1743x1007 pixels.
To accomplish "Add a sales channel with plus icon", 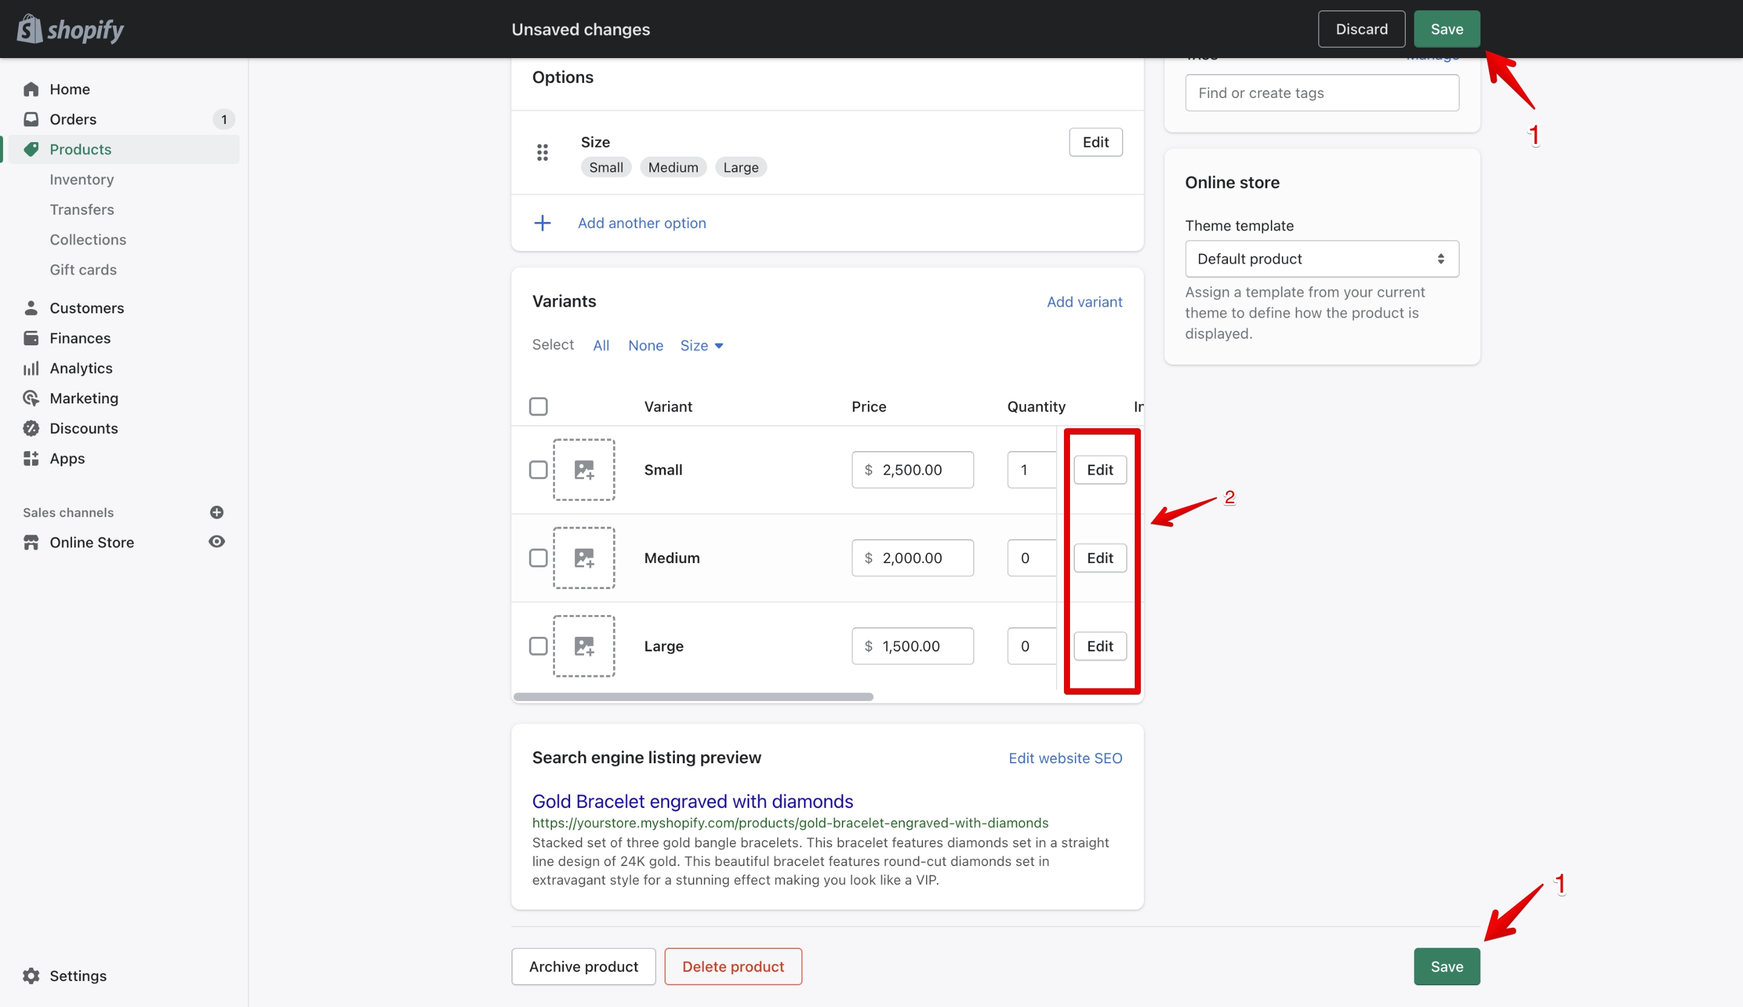I will [x=217, y=512].
